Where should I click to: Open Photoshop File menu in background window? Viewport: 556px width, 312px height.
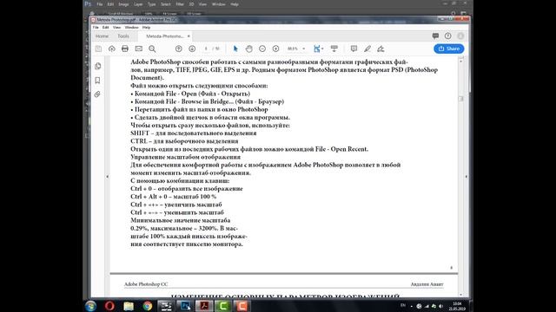pos(100,4)
